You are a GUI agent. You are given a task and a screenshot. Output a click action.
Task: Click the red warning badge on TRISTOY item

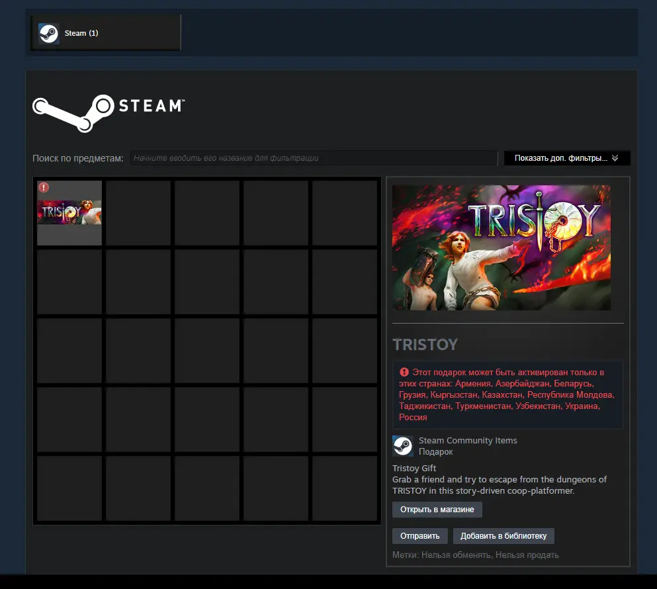point(44,187)
